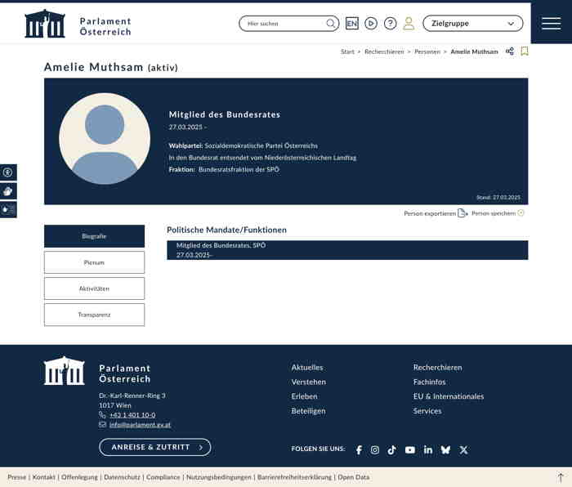572x487 pixels.
Task: Click the Parlament Österreich header logo
Action: [78, 24]
